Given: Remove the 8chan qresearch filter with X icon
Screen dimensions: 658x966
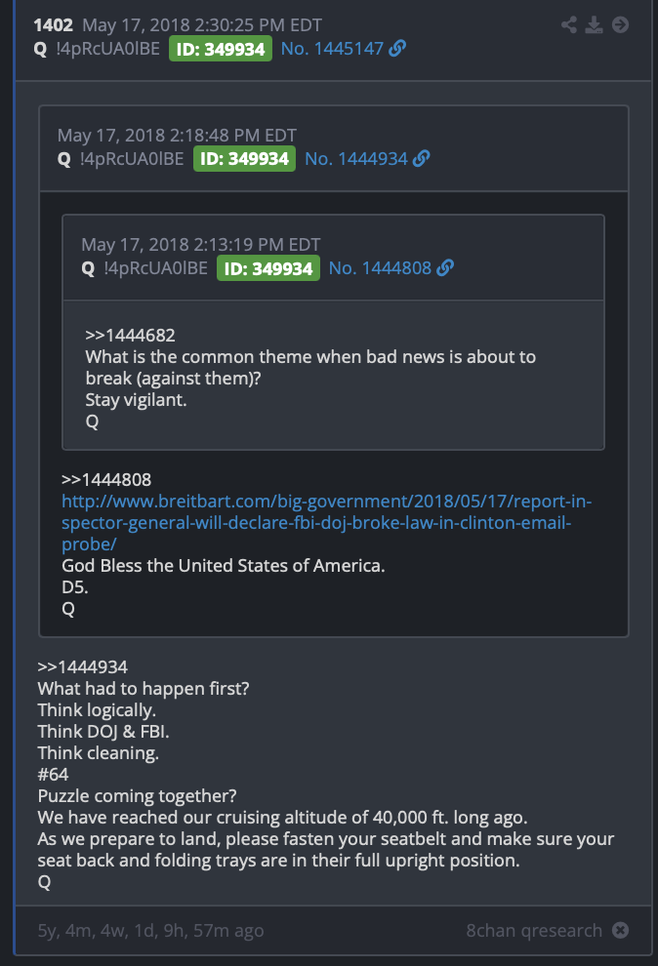Looking at the screenshot, I should (x=621, y=930).
